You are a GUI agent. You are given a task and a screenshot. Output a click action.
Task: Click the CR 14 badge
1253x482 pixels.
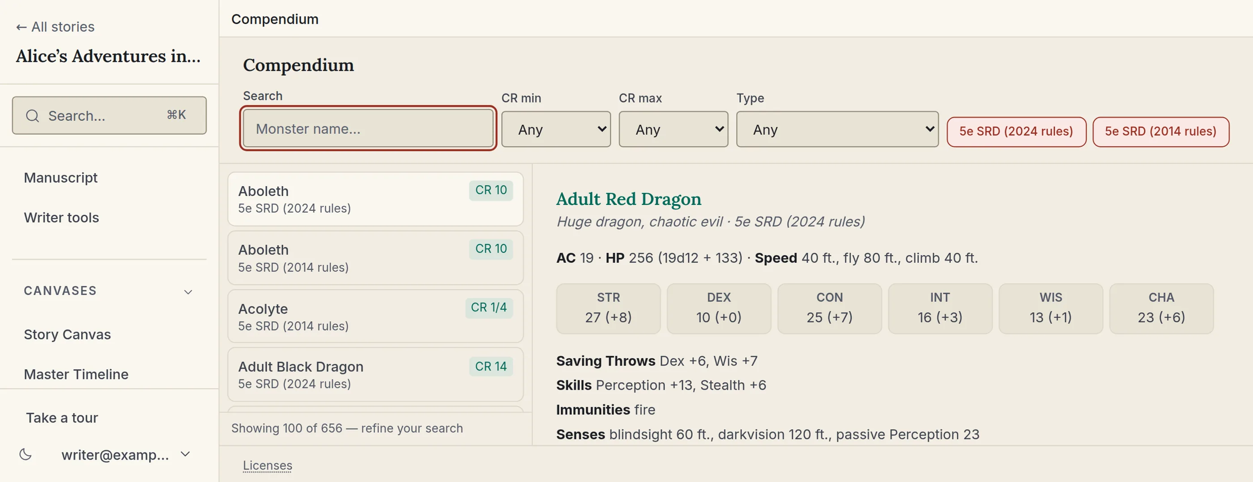tap(491, 366)
